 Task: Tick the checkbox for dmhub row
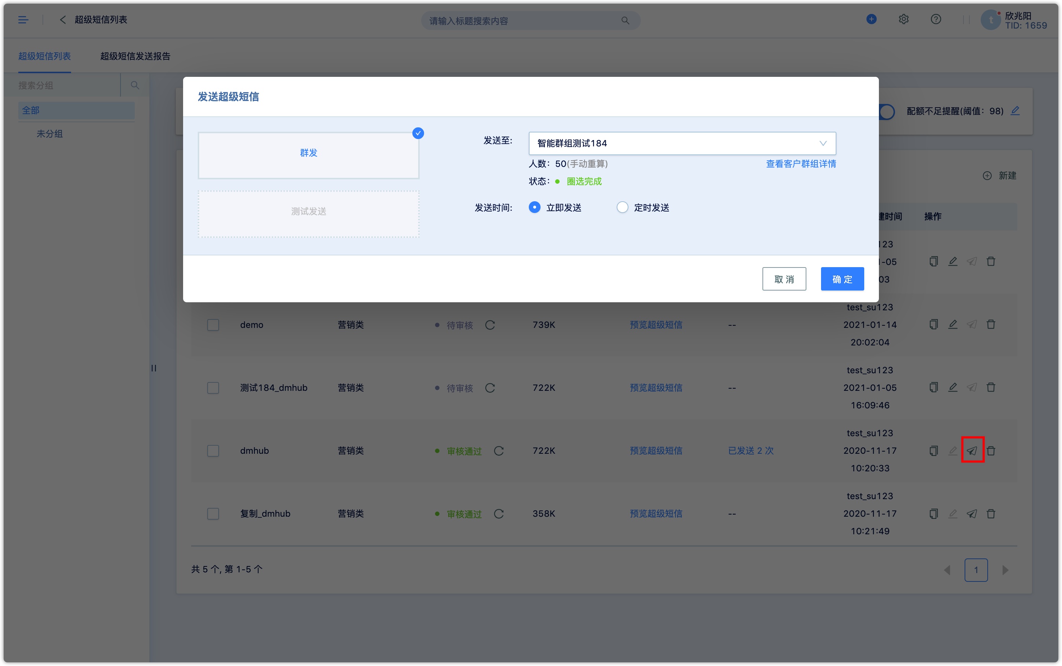(213, 451)
